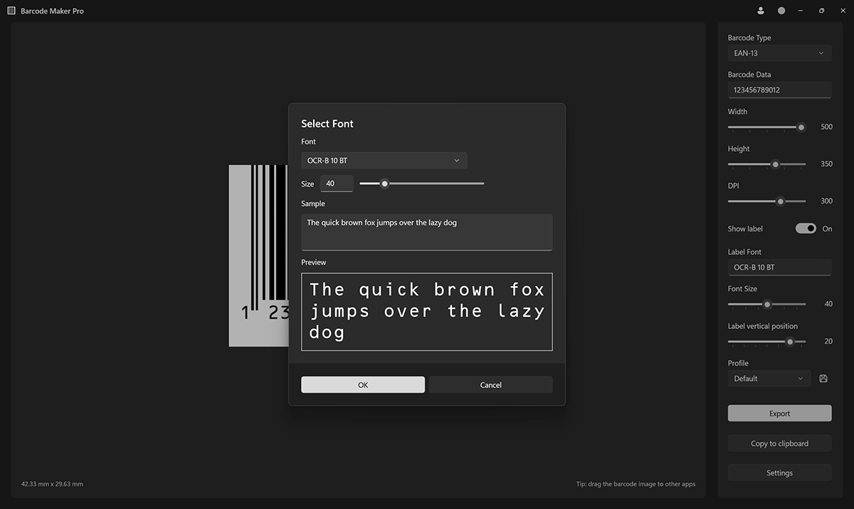Screen dimensions: 854x509
Task: Click the Label vertical position slider handle
Action: pyautogui.click(x=790, y=342)
